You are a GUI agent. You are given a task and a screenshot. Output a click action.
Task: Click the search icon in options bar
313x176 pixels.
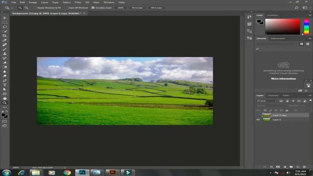pyautogui.click(x=297, y=8)
